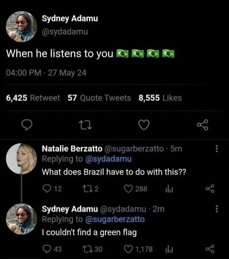Like the green flag reply with 1,178 likes
The image size is (229, 259).
(x=138, y=249)
